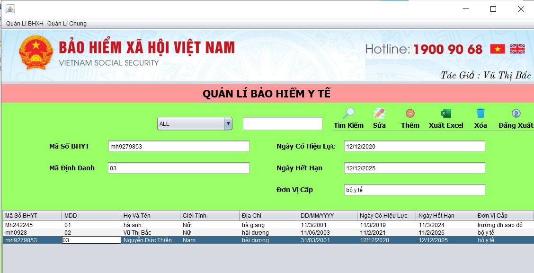Click the address cell hà giang
Image resolution: width=534 pixels, height=273 pixels.
(269, 225)
